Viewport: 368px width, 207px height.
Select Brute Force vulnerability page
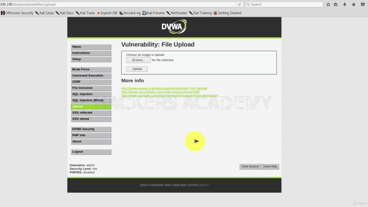coord(91,70)
